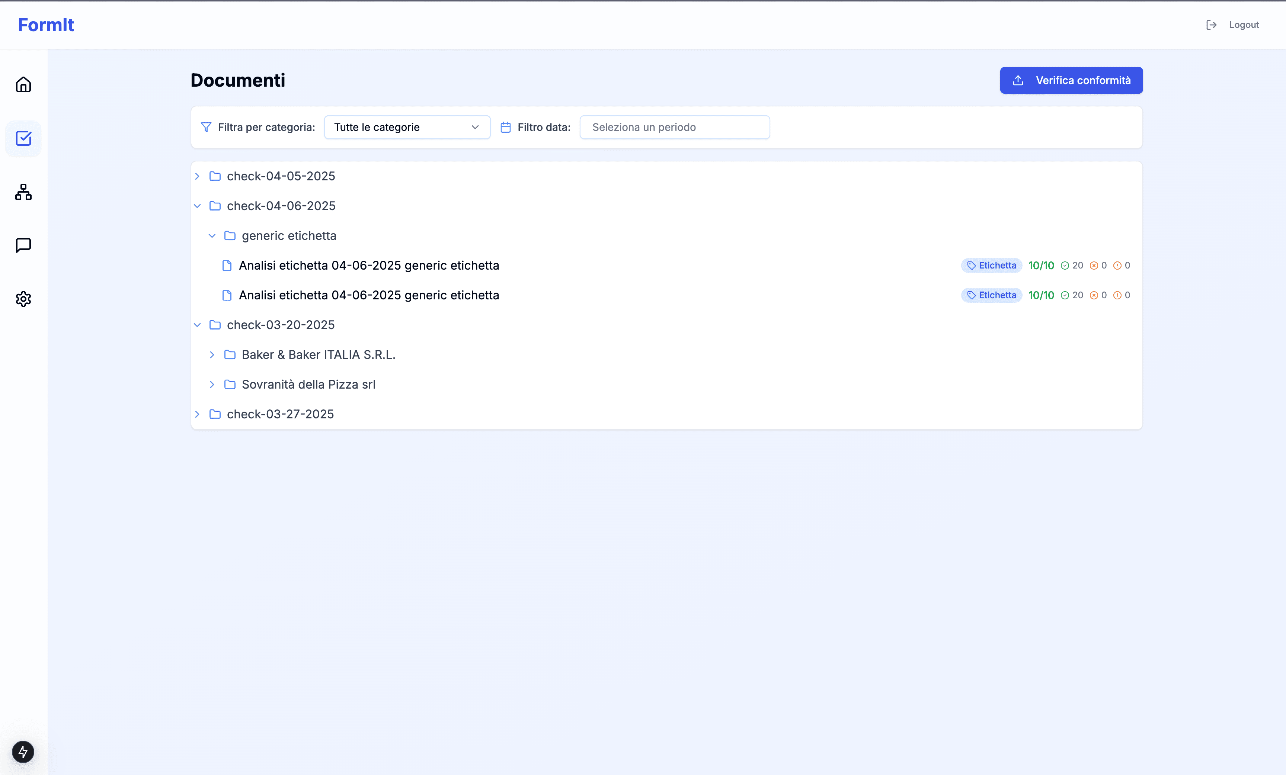Click folder icon of check-03-27-2025
The image size is (1286, 775).
(215, 414)
